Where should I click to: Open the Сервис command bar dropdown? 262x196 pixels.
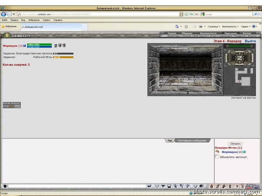(245, 27)
